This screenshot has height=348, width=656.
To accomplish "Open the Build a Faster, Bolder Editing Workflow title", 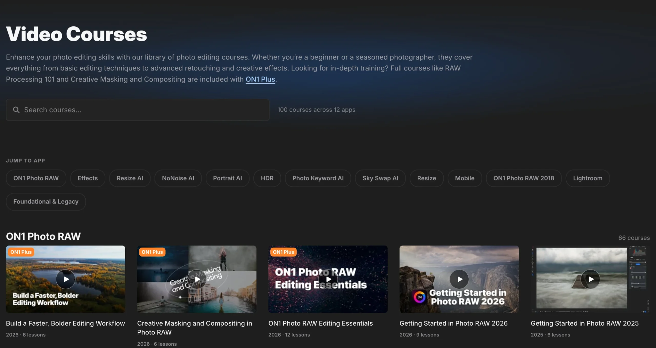I will 65,323.
